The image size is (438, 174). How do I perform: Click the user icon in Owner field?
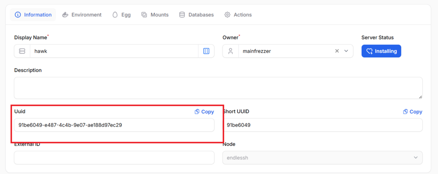pyautogui.click(x=230, y=51)
